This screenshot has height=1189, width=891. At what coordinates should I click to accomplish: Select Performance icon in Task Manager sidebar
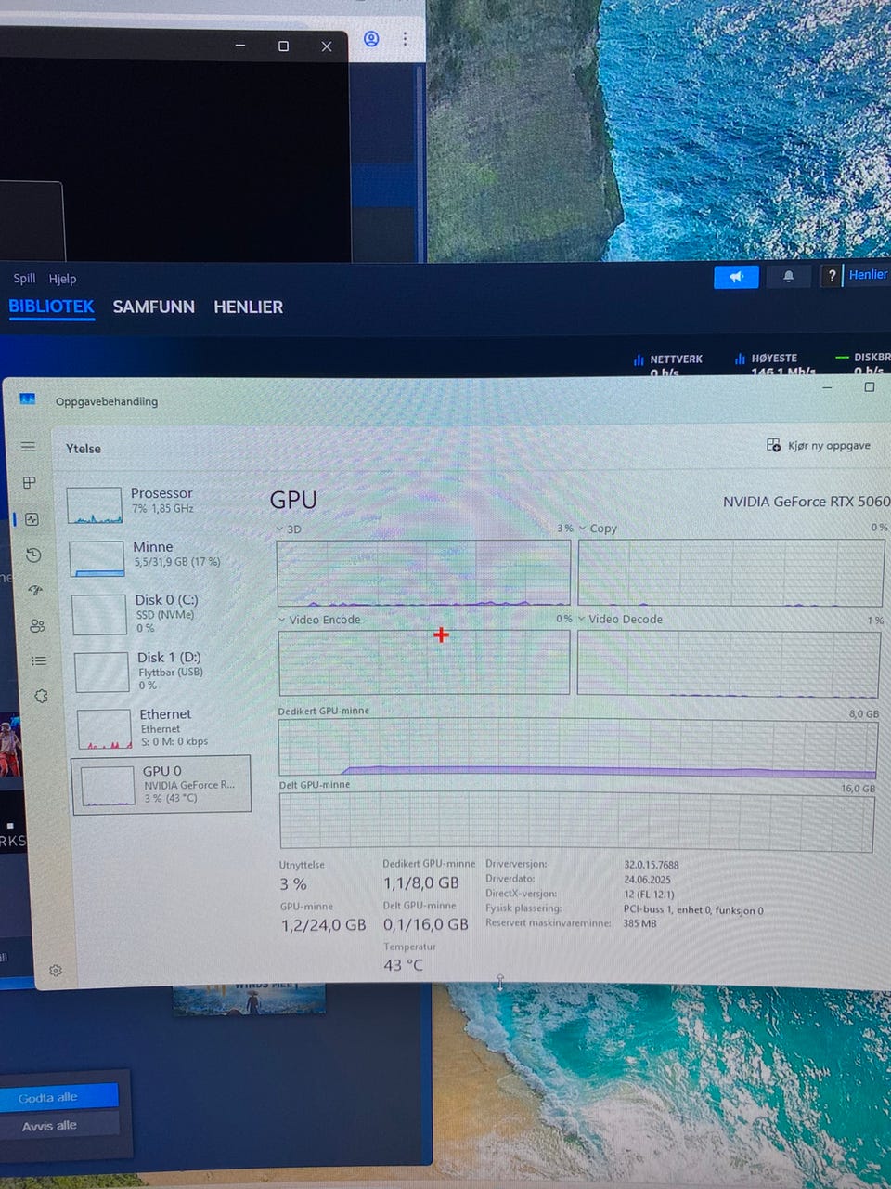(x=32, y=519)
